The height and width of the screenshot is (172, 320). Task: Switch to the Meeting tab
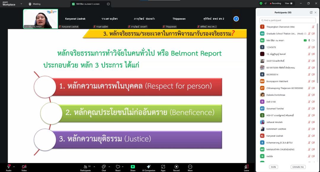[34, 4]
